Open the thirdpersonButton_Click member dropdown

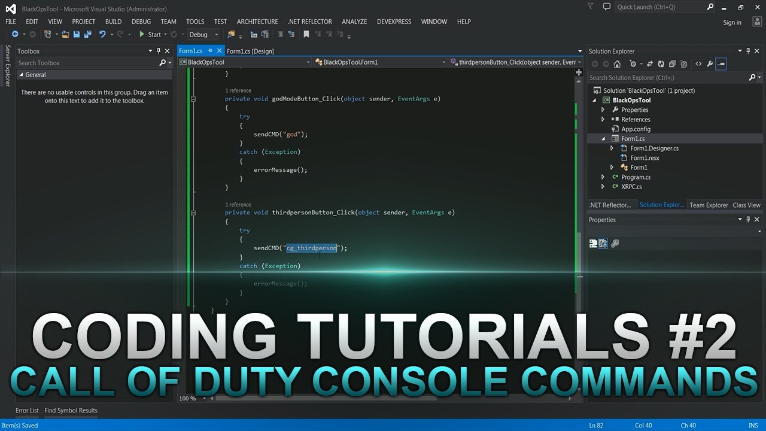[580, 62]
